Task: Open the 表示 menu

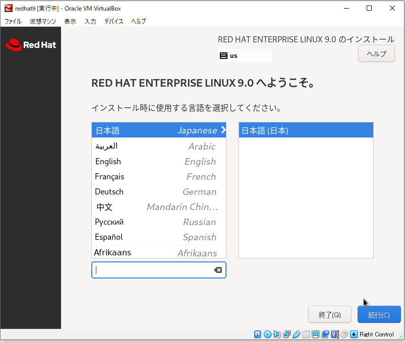Action: pyautogui.click(x=70, y=21)
